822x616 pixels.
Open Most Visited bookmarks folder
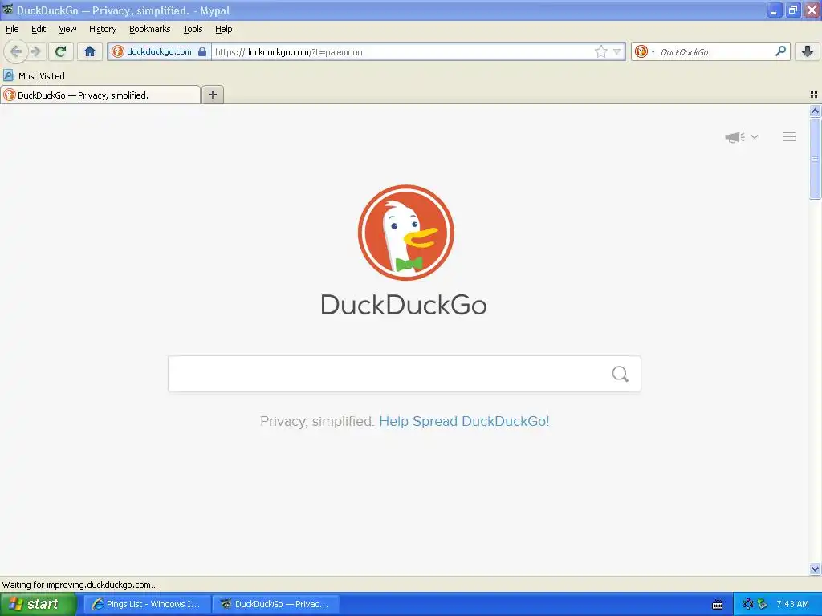coord(34,76)
